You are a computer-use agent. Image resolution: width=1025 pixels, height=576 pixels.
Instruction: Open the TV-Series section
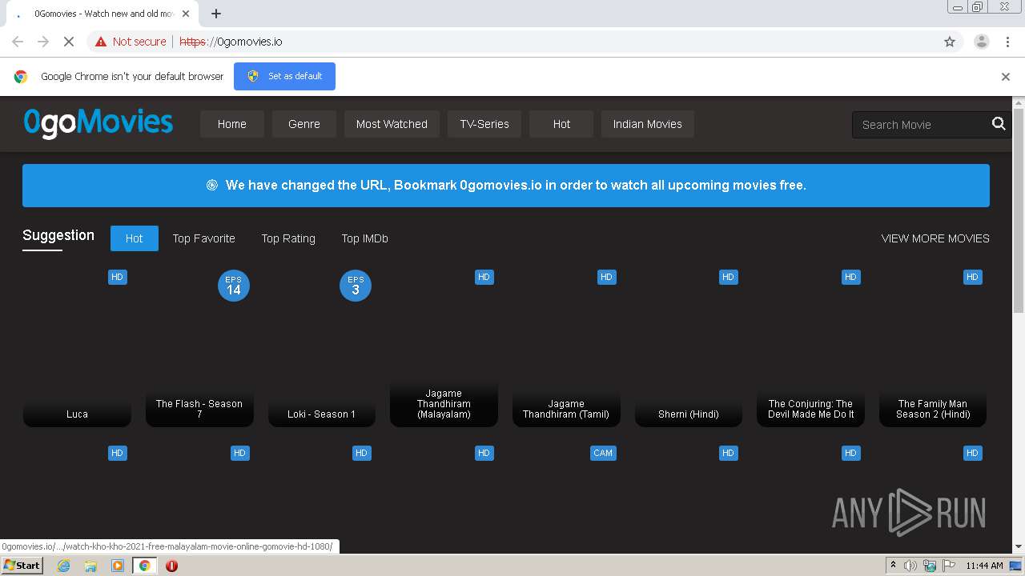(484, 124)
